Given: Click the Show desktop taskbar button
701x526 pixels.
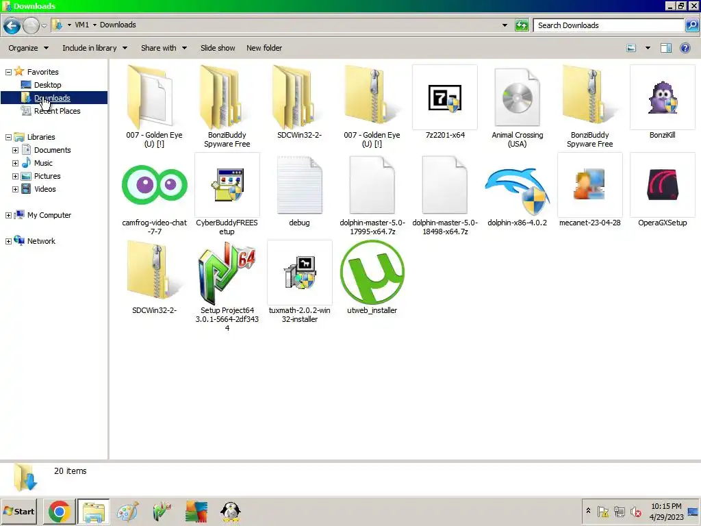Looking at the screenshot, I should pyautogui.click(x=693, y=511).
